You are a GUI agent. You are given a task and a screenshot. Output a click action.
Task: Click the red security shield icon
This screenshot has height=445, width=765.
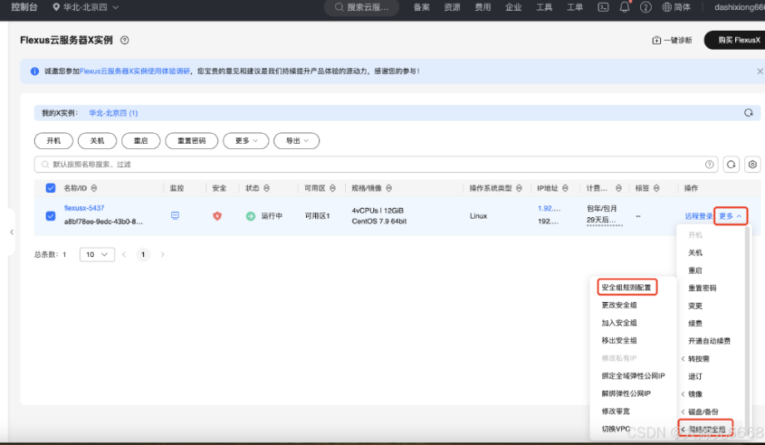tap(217, 215)
